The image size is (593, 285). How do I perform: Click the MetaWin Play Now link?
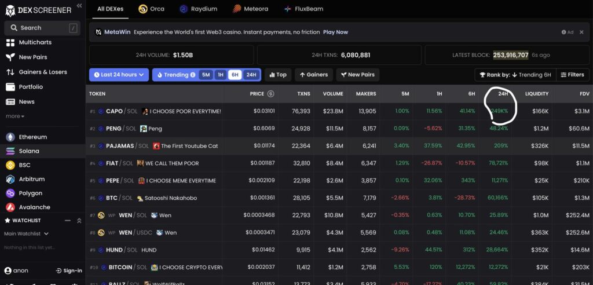[335, 32]
